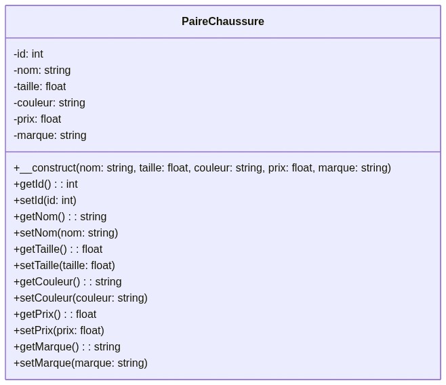Select the +setCouleur(couleur: string) method
The width and height of the screenshot is (446, 385).
[81, 298]
